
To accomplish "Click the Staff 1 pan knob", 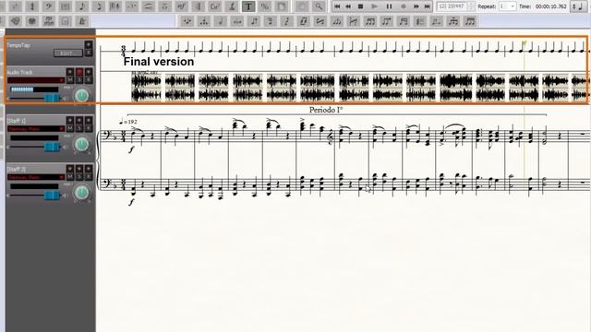I will point(81,144).
